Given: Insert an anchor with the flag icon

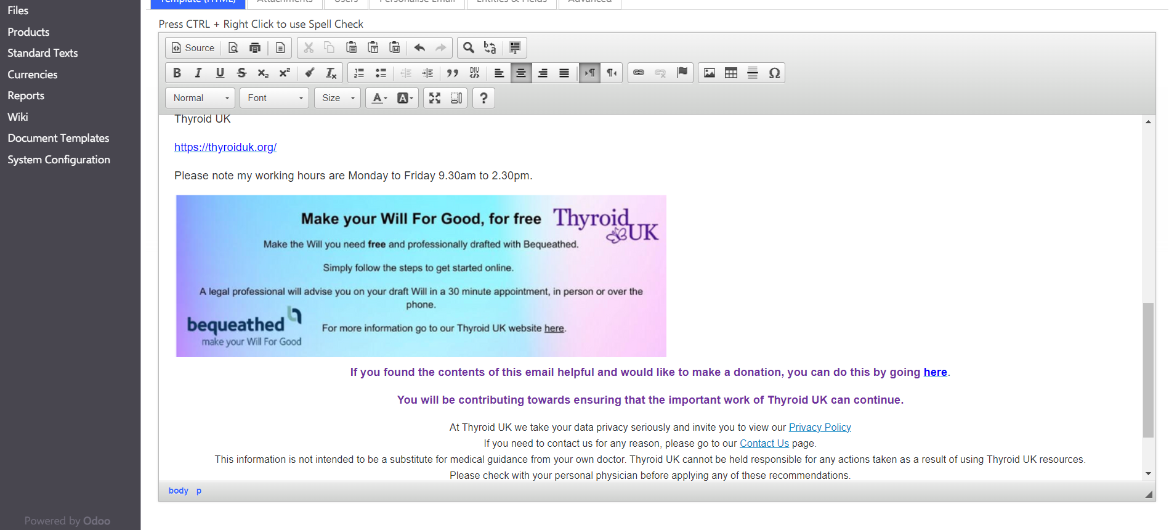Looking at the screenshot, I should coord(682,73).
